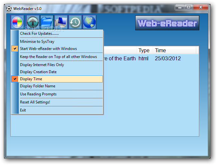Minimize the WebReader window
Image resolution: width=217 pixels, height=165 pixels.
[x=180, y=7]
